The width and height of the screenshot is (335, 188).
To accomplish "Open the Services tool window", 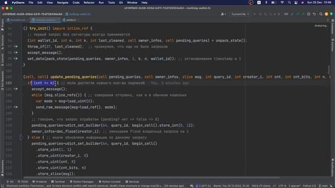I will [x=132, y=182].
